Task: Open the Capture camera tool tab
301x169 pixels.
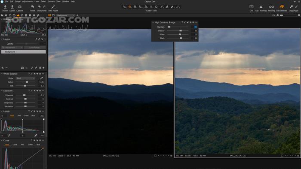Action: click(6, 15)
